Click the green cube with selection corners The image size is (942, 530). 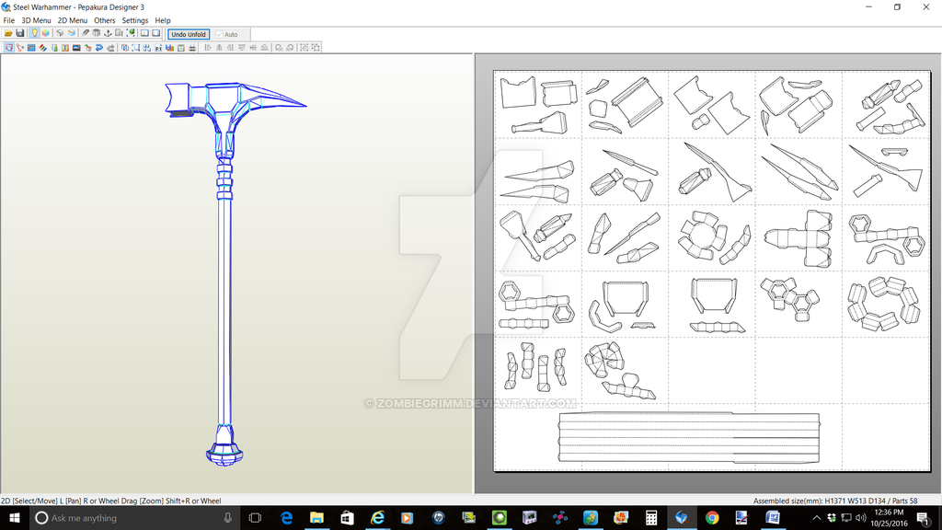131,33
